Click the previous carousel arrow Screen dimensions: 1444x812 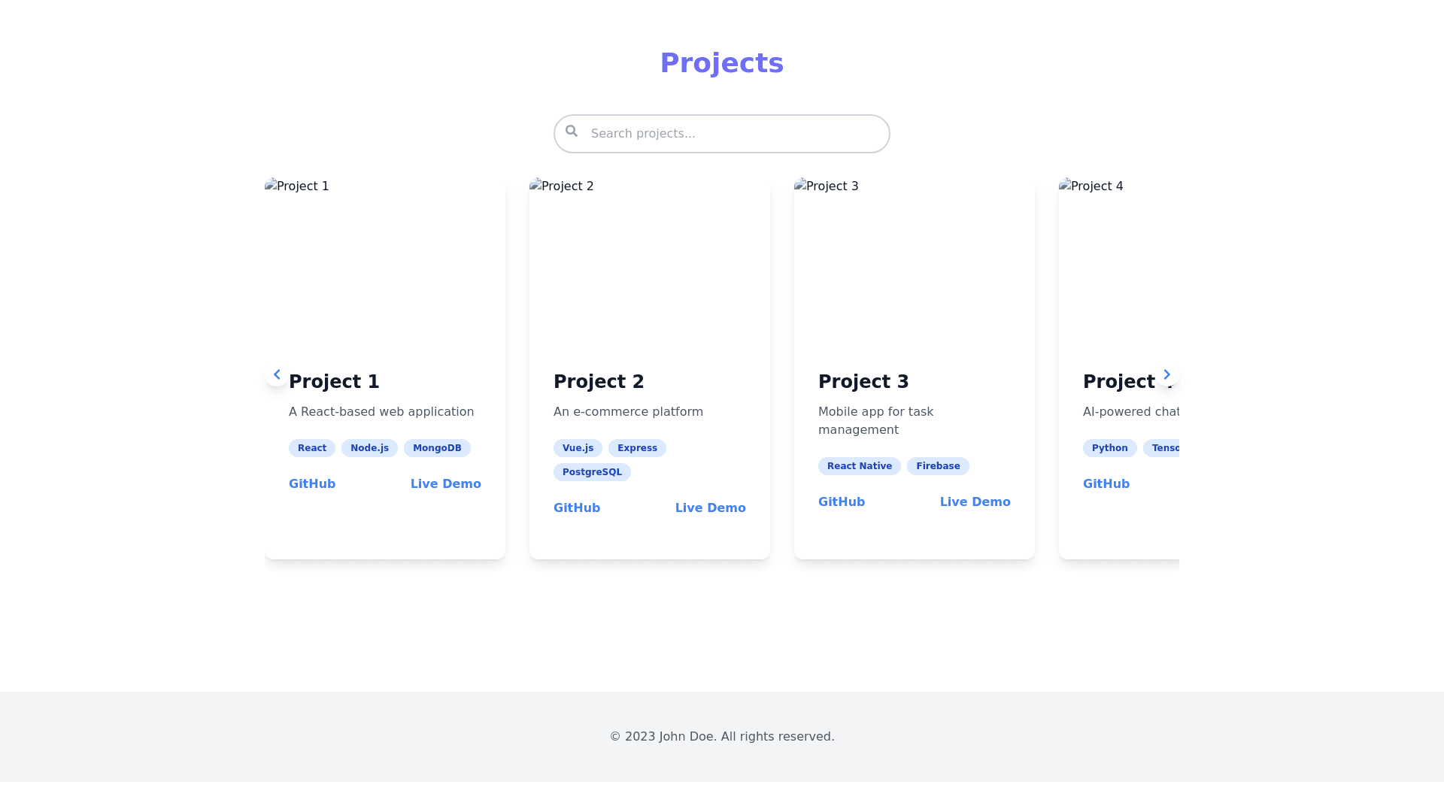(277, 374)
